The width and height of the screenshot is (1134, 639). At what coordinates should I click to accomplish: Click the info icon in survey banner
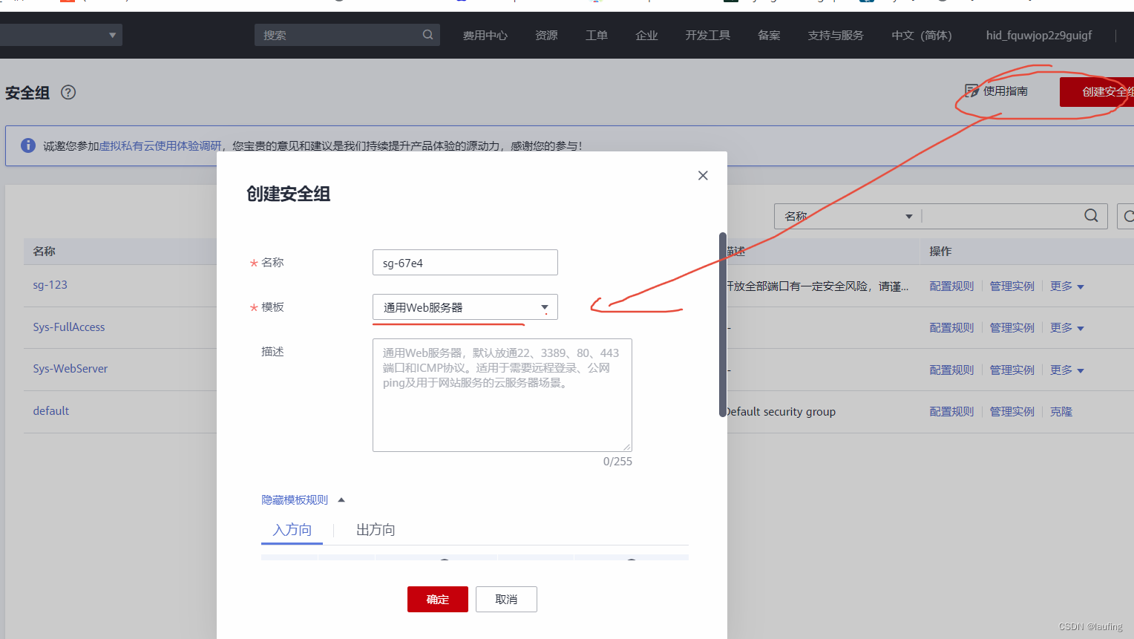pyautogui.click(x=28, y=145)
